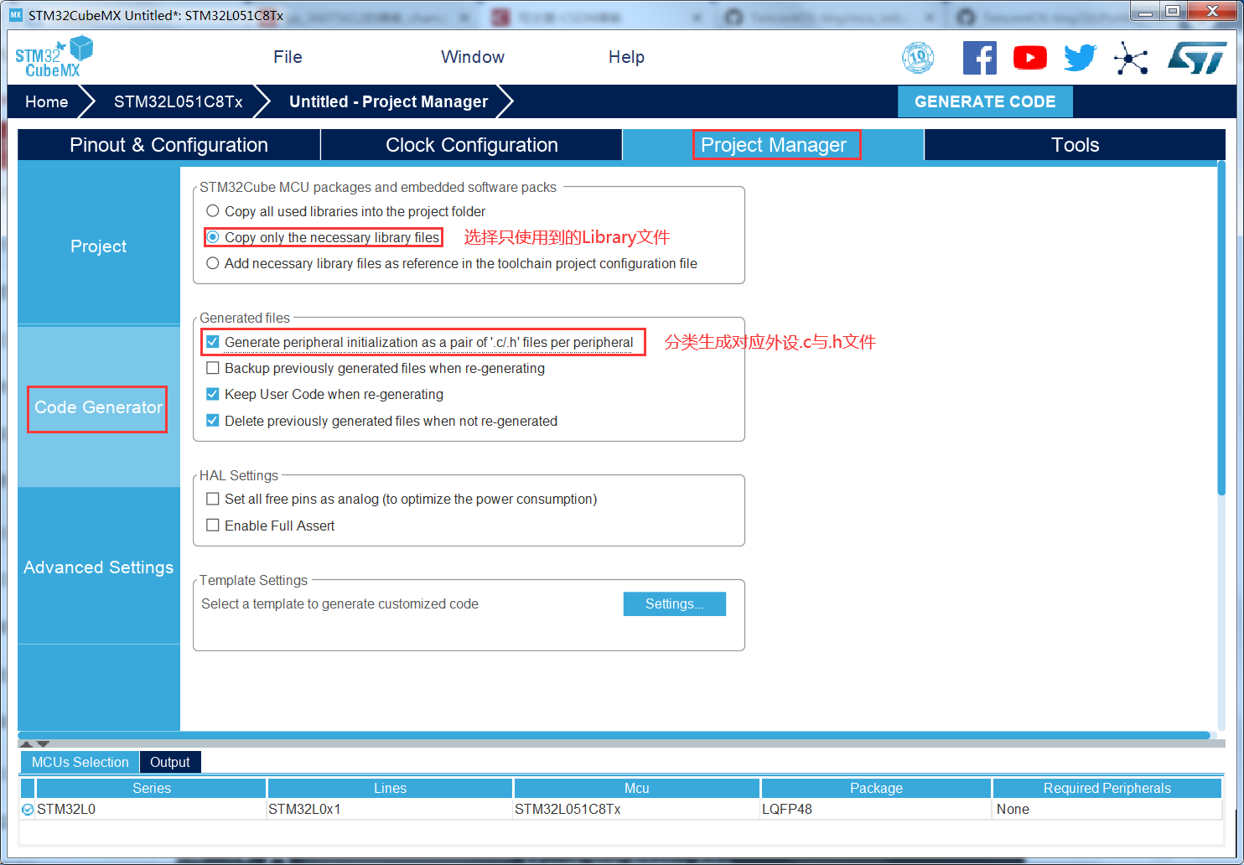Select the STM32L051C8Tx Mcu table cell

(x=636, y=810)
